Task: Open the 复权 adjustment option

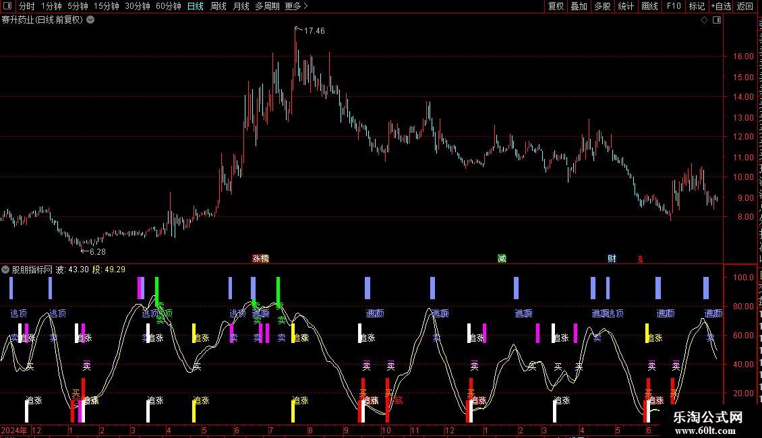Action: [x=556, y=6]
